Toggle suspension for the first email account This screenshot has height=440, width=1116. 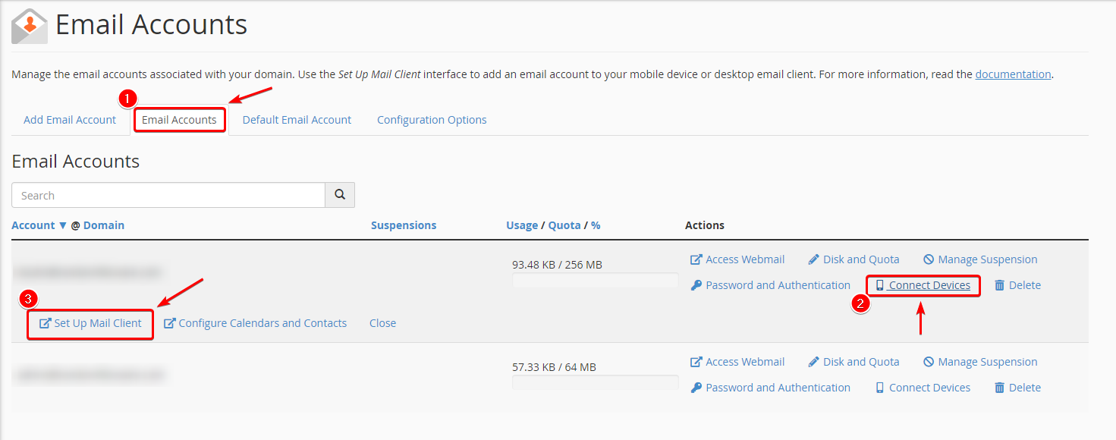pyautogui.click(x=980, y=259)
